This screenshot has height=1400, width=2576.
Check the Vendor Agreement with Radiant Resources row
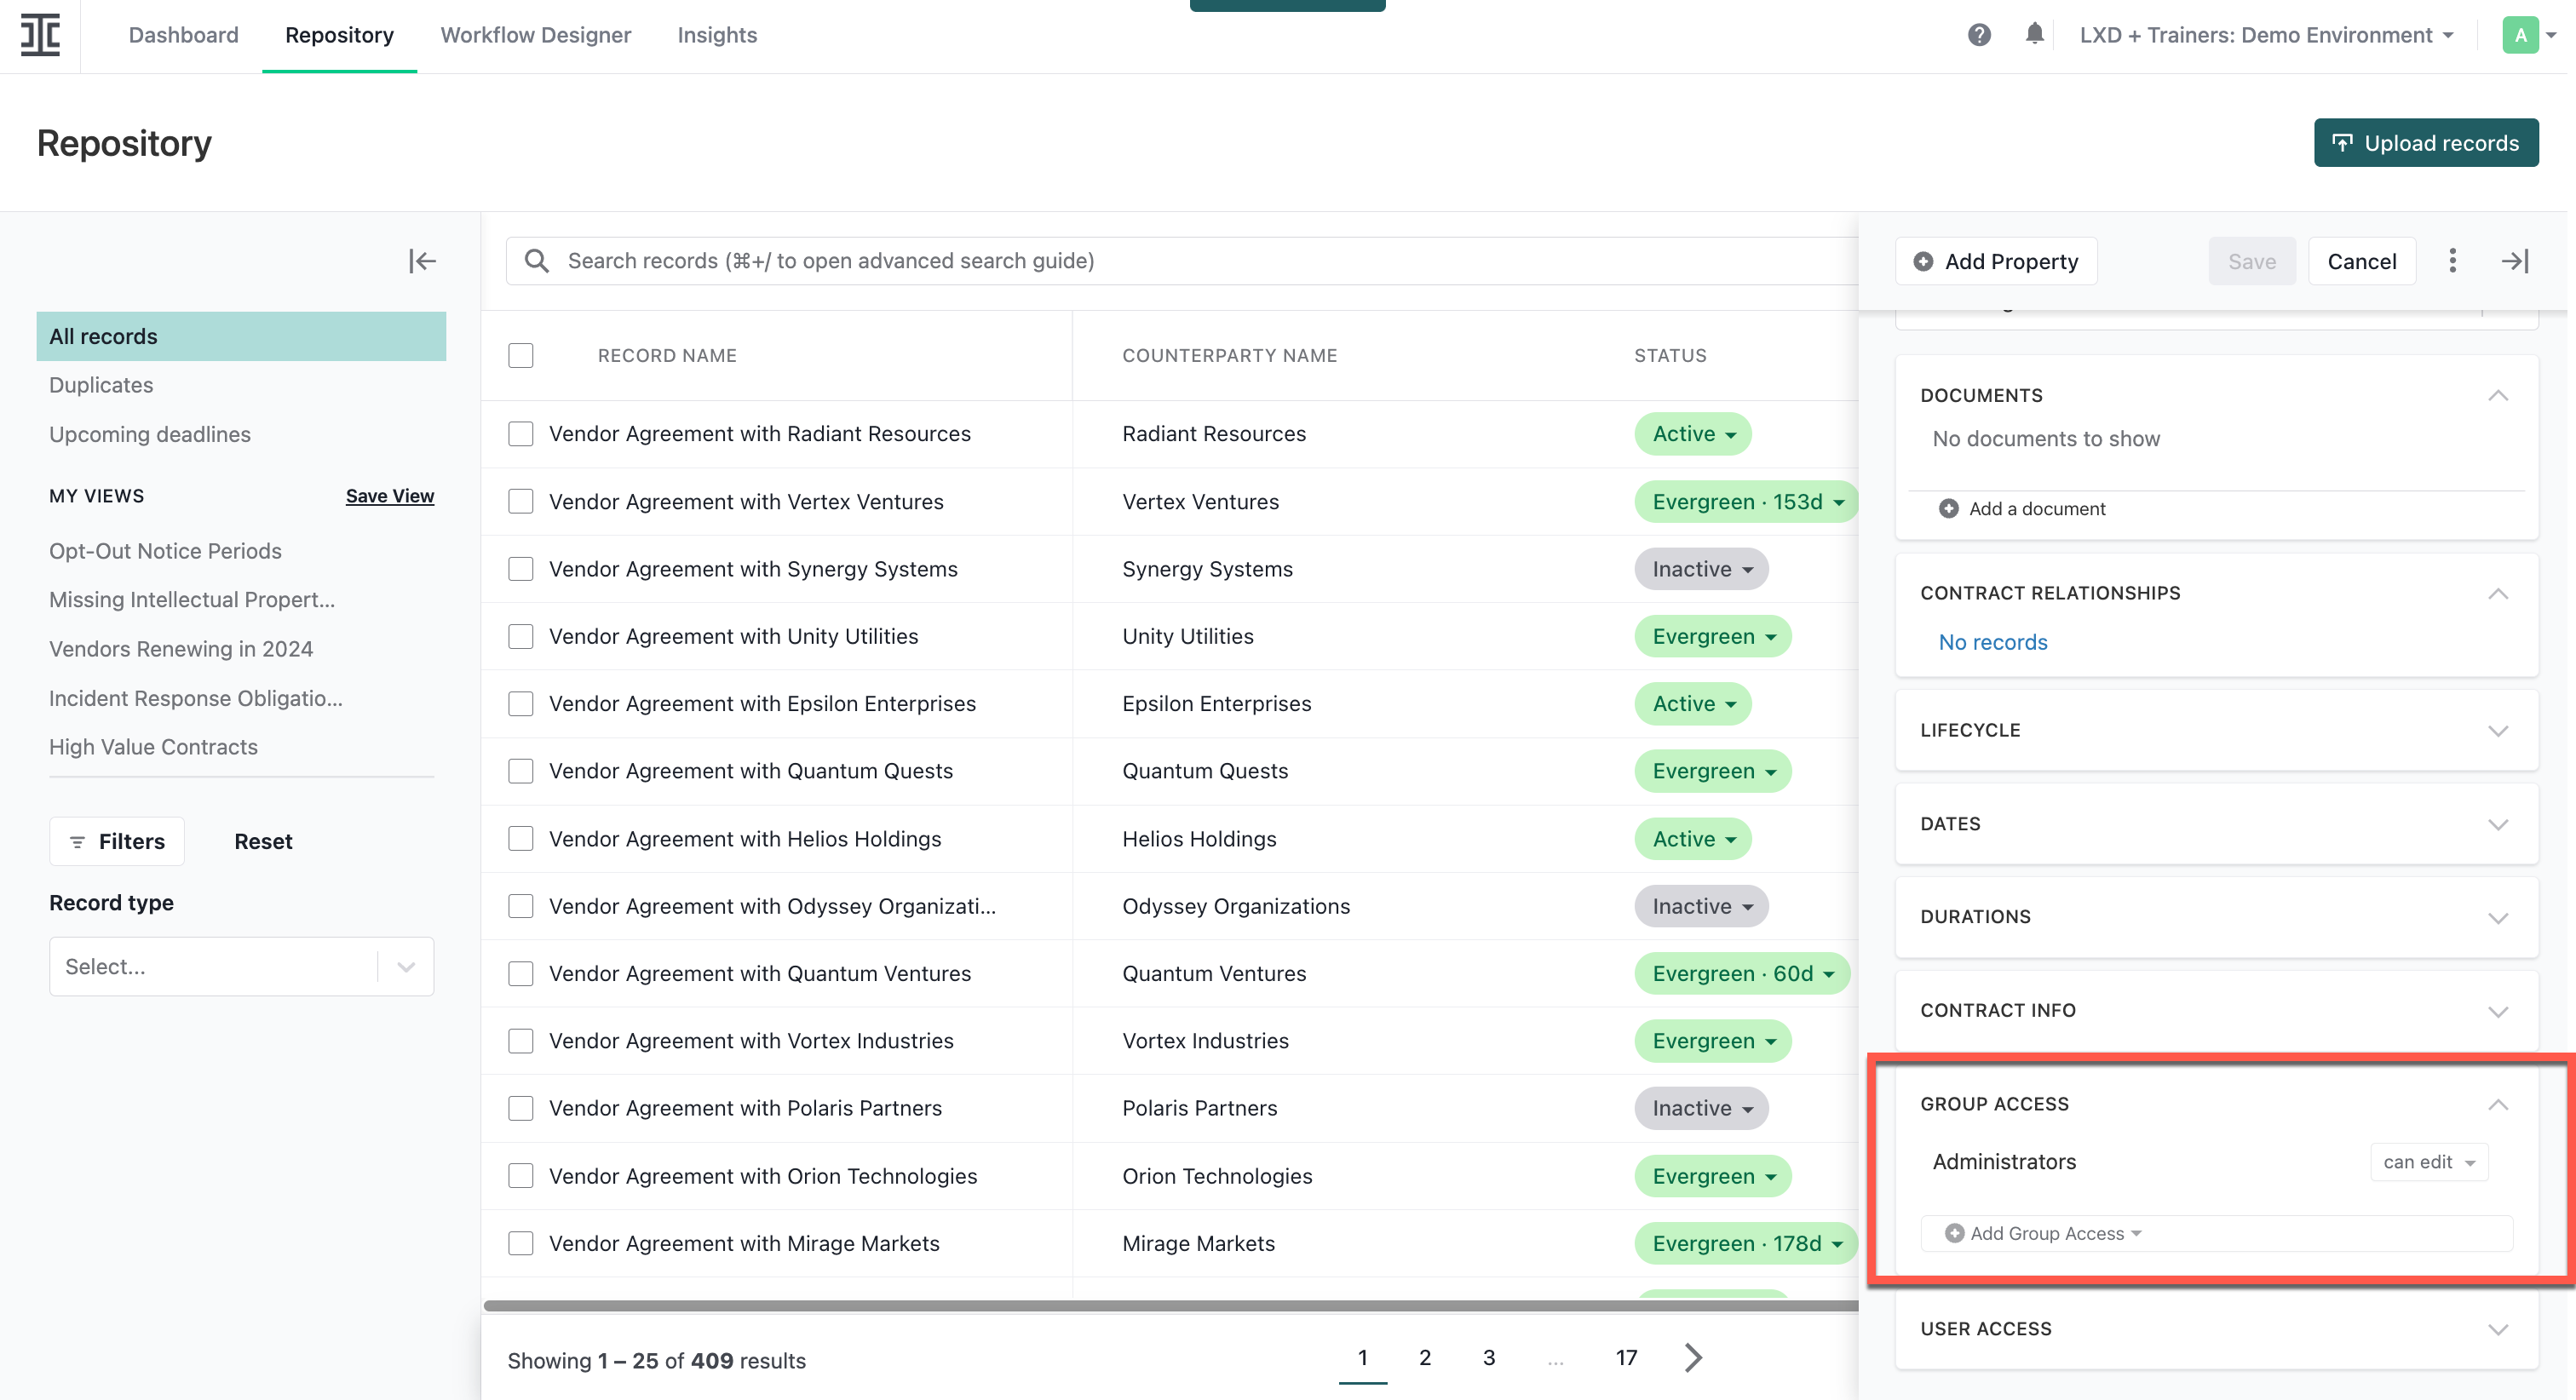[x=521, y=434]
